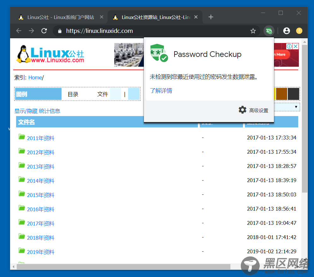Viewport: 314px width, 277px height.
Task: View site info via the padlock icon
Action: coord(60,31)
